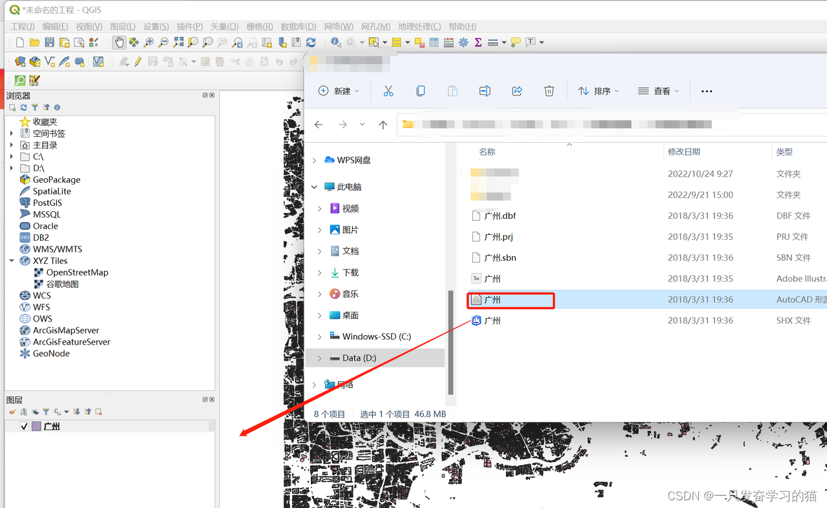The image size is (827, 508).
Task: Click the Filter Browser funnel icon
Action: (x=35, y=108)
